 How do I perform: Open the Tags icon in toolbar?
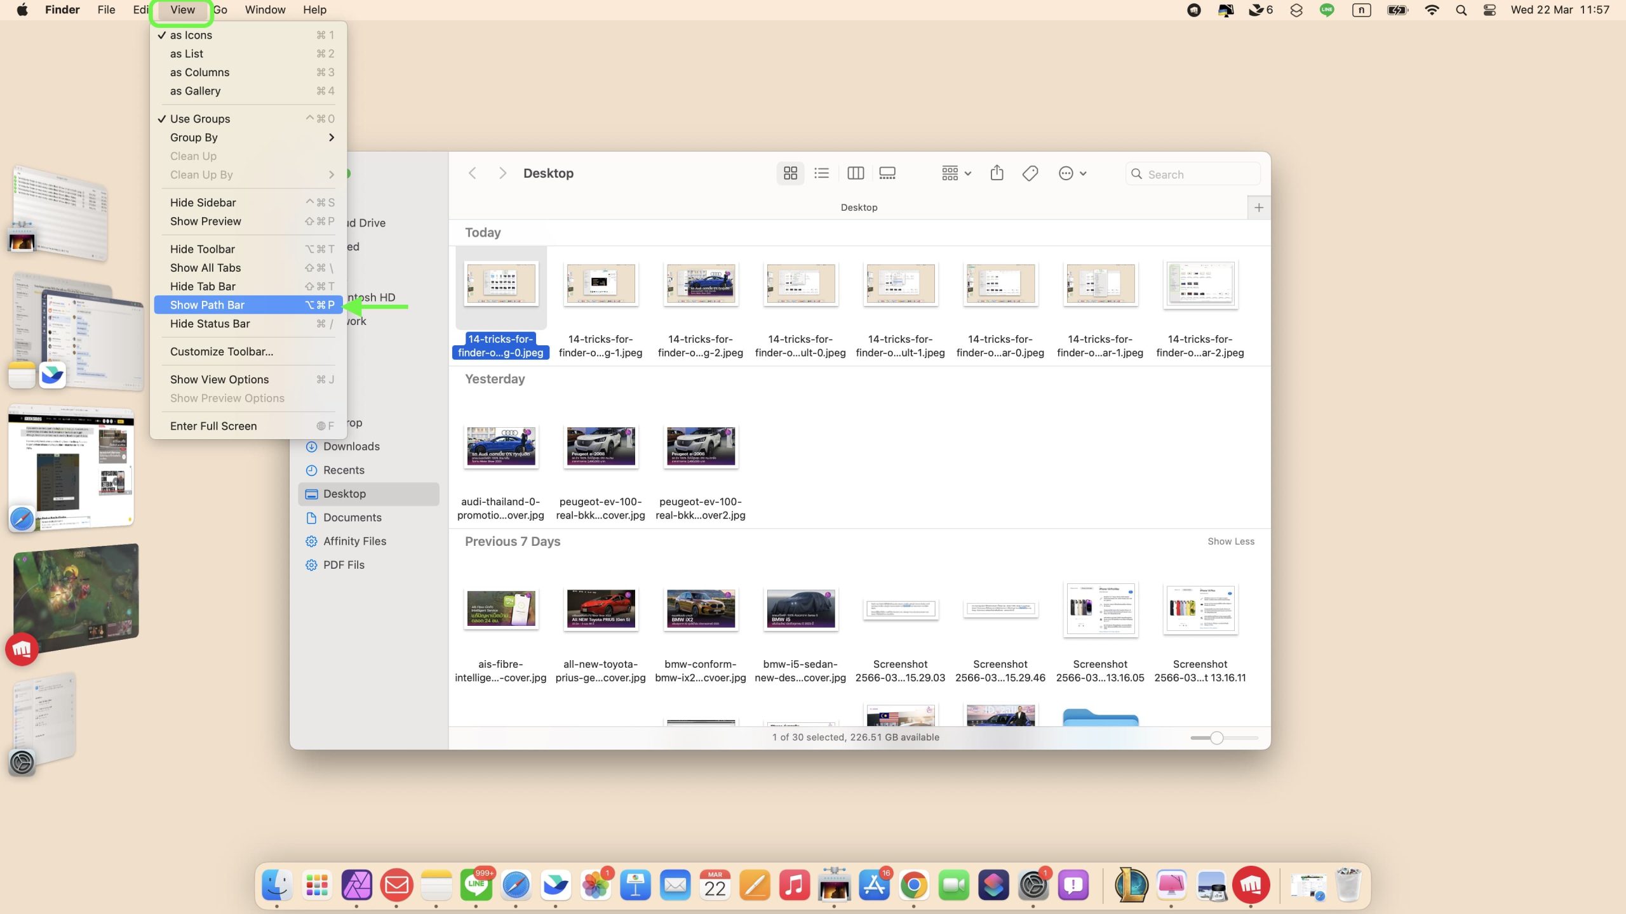[1030, 173]
